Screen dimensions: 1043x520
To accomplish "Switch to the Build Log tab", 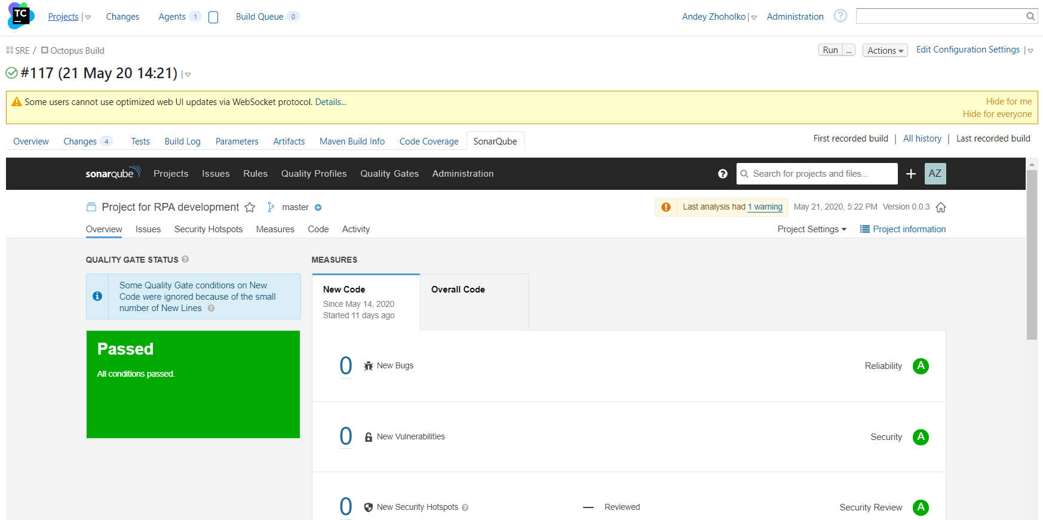I will [x=183, y=141].
